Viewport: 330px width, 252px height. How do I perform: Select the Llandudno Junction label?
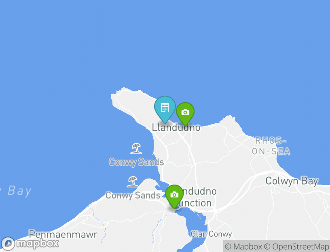196,197
